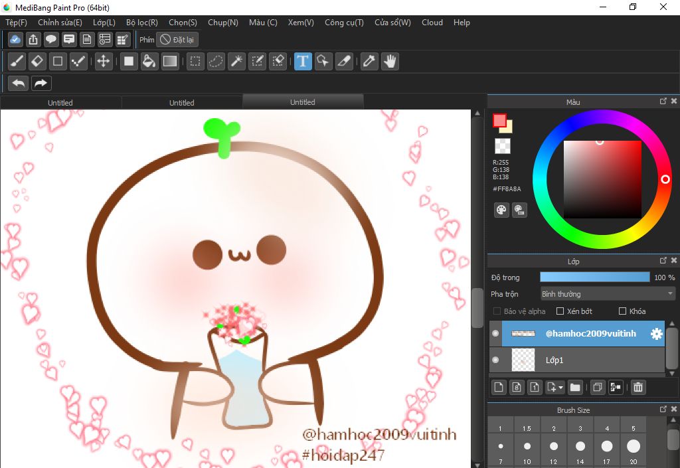Viewport: 680px width, 468px height.
Task: Select the Move tool
Action: click(103, 61)
